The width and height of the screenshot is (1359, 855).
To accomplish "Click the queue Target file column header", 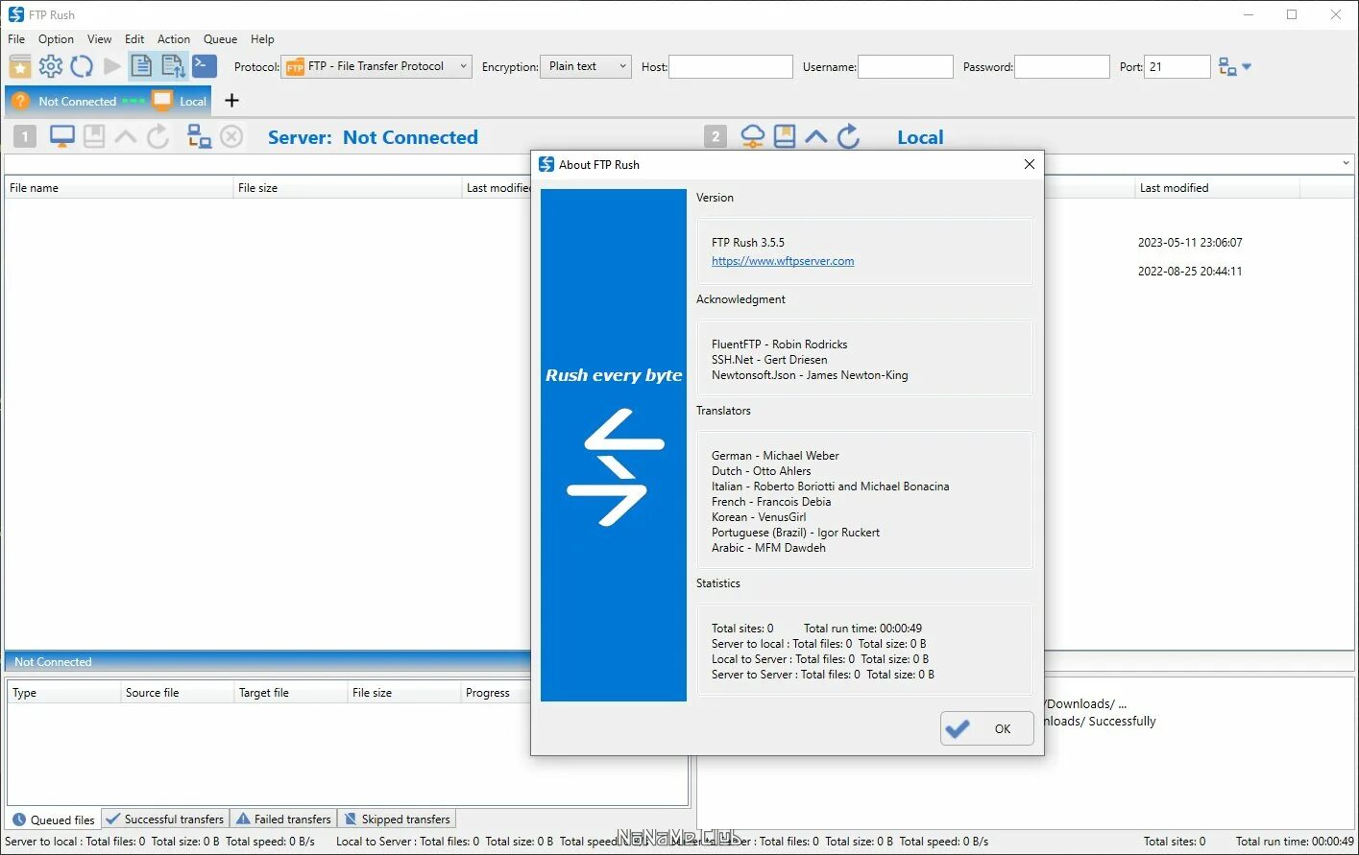I will pyautogui.click(x=291, y=693).
